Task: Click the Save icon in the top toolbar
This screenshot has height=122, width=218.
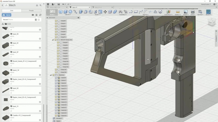Action: click(x=59, y=4)
